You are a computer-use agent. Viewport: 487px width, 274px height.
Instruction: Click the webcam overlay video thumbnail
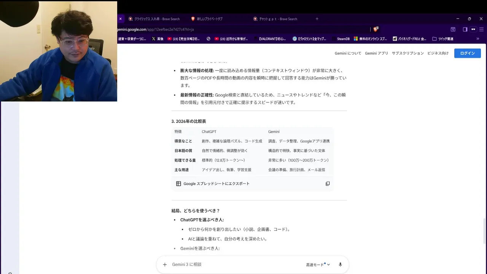pos(59,51)
